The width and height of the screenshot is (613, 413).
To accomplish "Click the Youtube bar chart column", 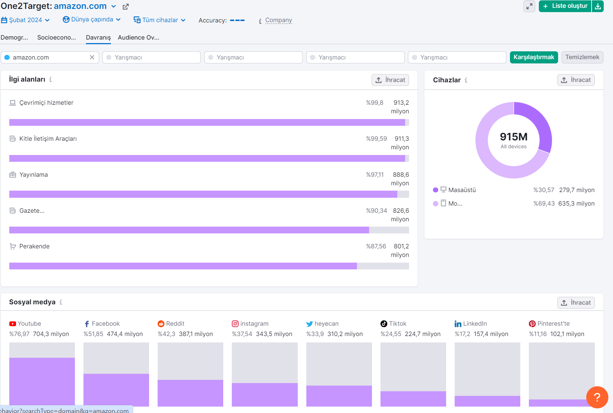I will 42,375.
